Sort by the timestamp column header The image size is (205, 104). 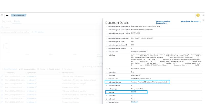click(12, 73)
